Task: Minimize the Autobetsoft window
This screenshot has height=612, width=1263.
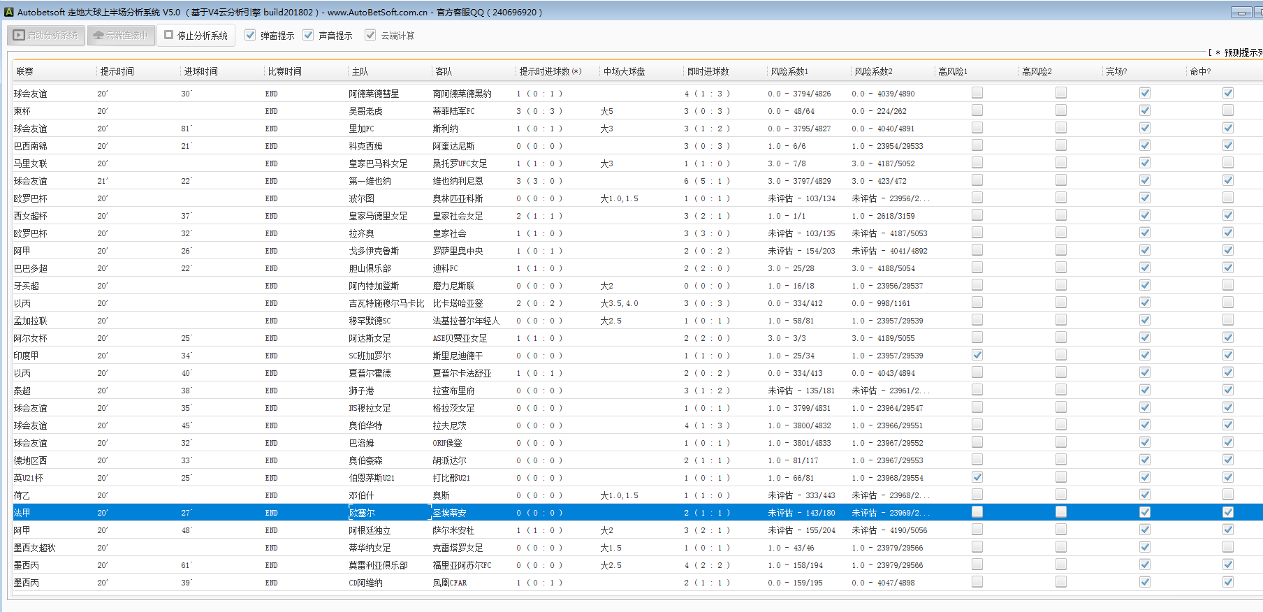Action: 1241,13
